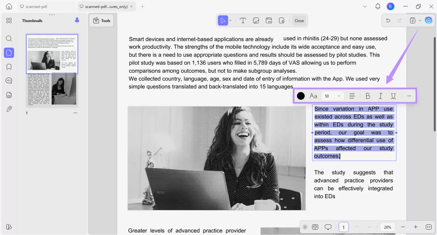Viewport: 437px width, 235px height.
Task: Toggle italic formatting
Action: tap(380, 96)
